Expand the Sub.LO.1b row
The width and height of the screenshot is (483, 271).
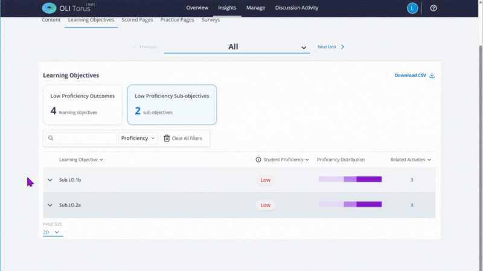point(50,180)
